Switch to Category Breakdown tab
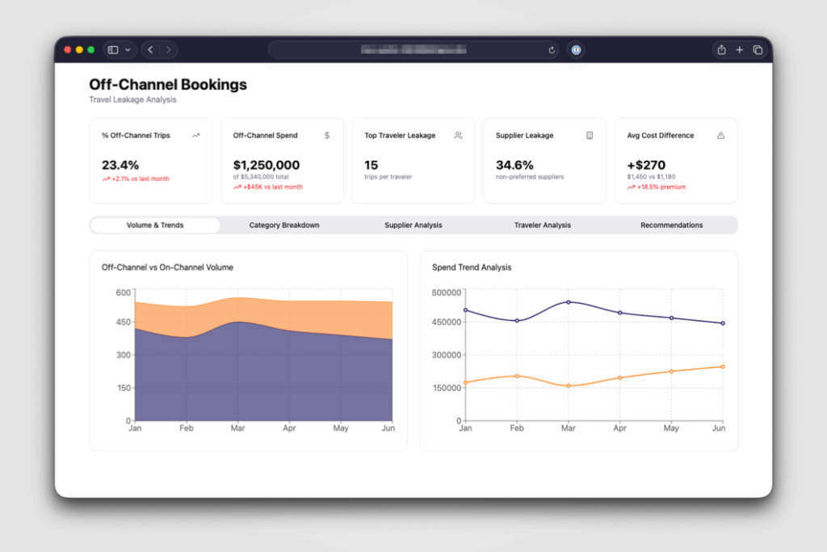 click(284, 225)
